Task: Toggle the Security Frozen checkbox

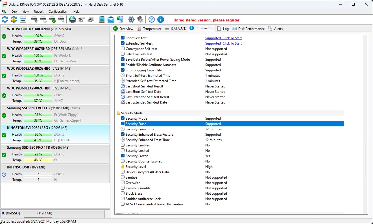Action: click(x=123, y=156)
